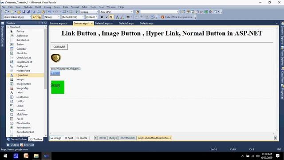
Task: Click the Undo arrow icon
Action: point(49,12)
